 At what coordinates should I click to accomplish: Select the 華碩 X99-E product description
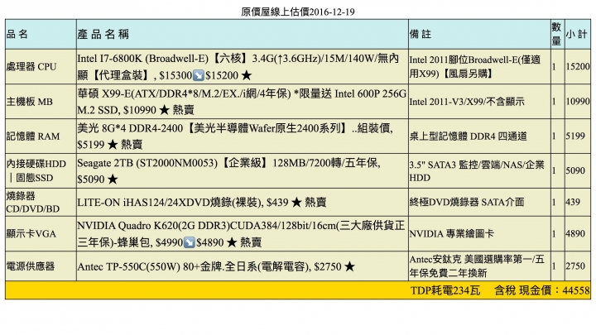(x=242, y=102)
